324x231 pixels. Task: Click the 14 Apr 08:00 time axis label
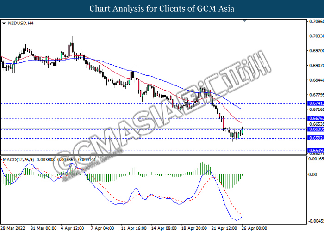coord(164,228)
